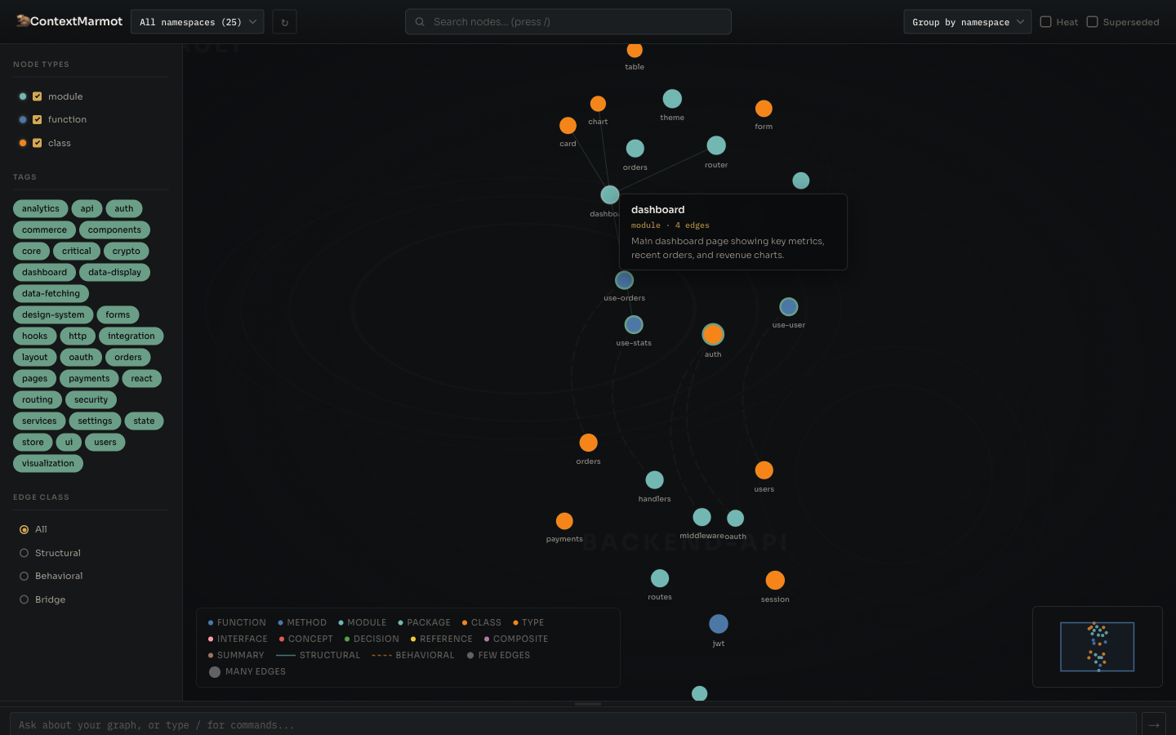Select the jwt function node
The height and width of the screenshot is (735, 1176).
click(719, 623)
